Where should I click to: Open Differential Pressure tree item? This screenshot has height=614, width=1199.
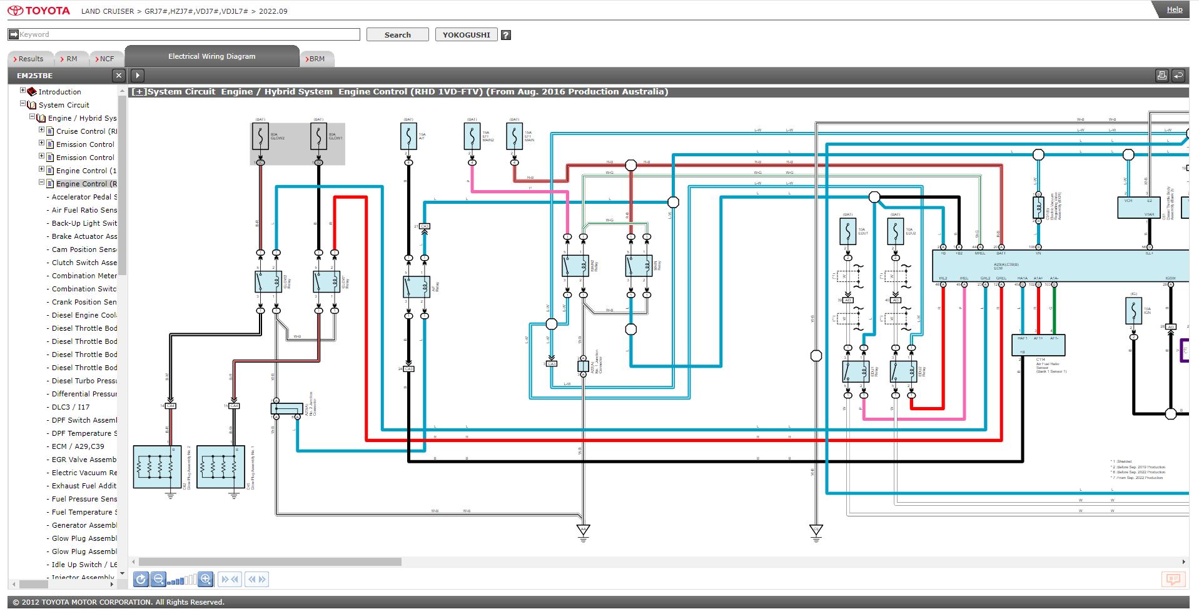coord(84,394)
